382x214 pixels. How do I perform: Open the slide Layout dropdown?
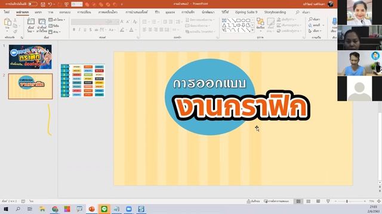tap(57, 20)
